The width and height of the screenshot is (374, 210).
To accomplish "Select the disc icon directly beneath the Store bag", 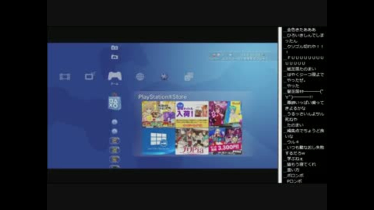I will [115, 122].
